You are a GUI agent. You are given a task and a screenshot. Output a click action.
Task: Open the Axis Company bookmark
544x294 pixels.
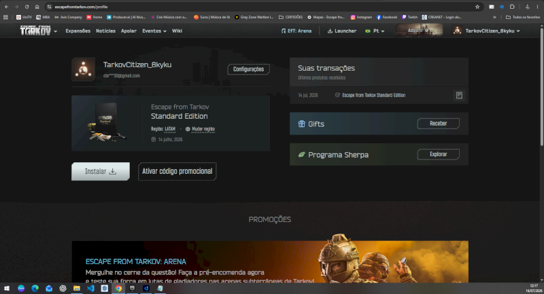click(x=68, y=17)
